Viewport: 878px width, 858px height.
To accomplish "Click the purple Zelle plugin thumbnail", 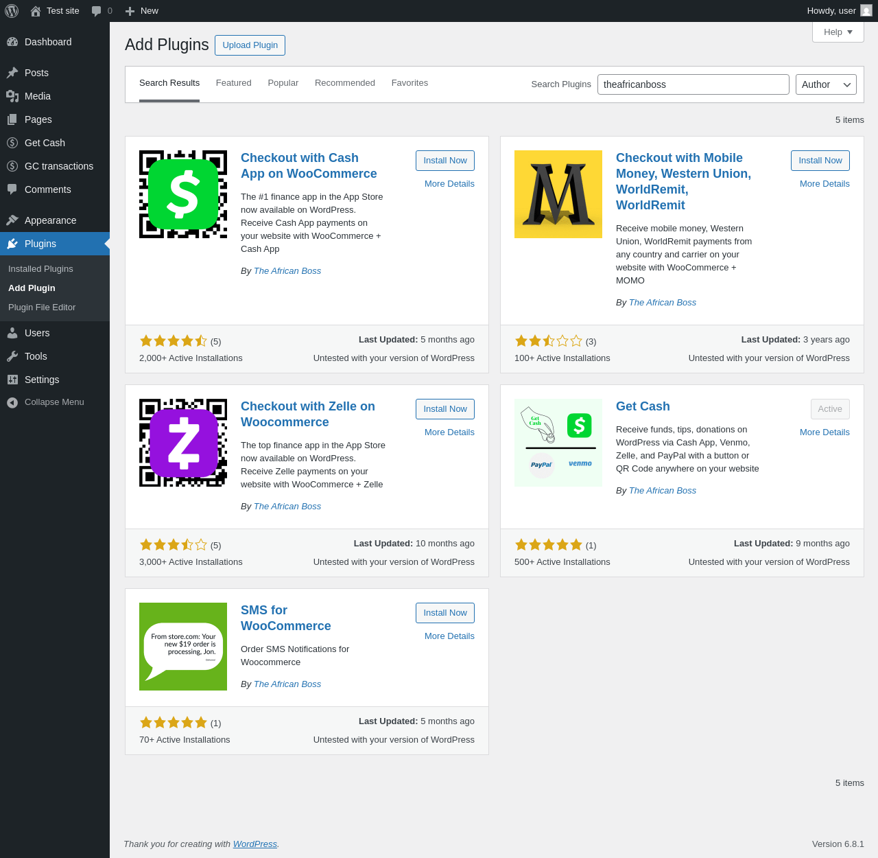I will tap(183, 443).
